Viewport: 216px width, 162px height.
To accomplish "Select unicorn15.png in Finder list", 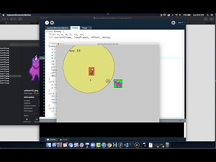I will click(x=4, y=83).
